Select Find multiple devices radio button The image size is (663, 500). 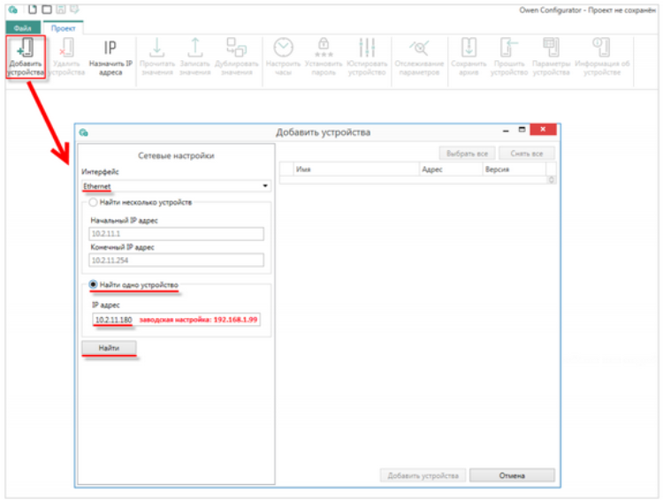[93, 202]
